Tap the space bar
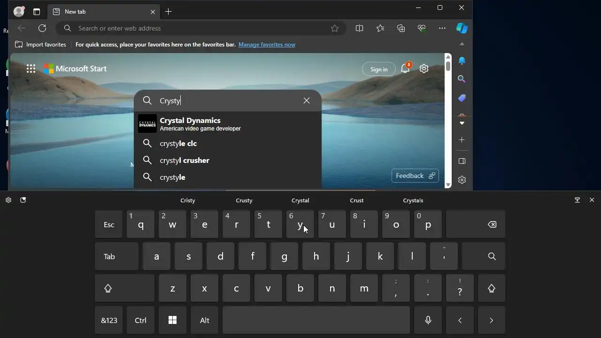This screenshot has width=601, height=338. [x=316, y=320]
